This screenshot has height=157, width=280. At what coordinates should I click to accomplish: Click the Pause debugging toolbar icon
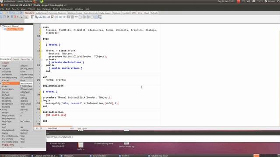click(x=12, y=17)
